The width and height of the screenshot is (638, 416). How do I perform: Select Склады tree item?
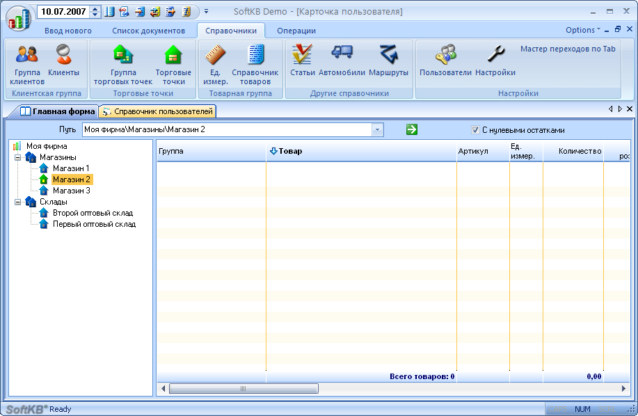coord(54,202)
